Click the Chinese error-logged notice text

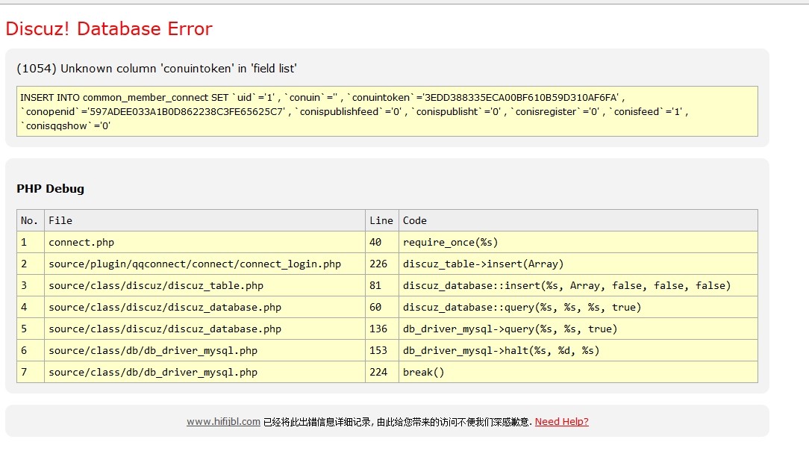coord(397,422)
